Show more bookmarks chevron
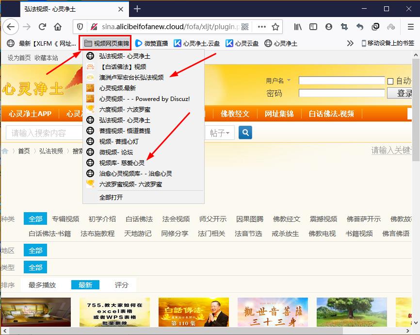Image resolution: width=420 pixels, height=335 pixels. coord(350,43)
